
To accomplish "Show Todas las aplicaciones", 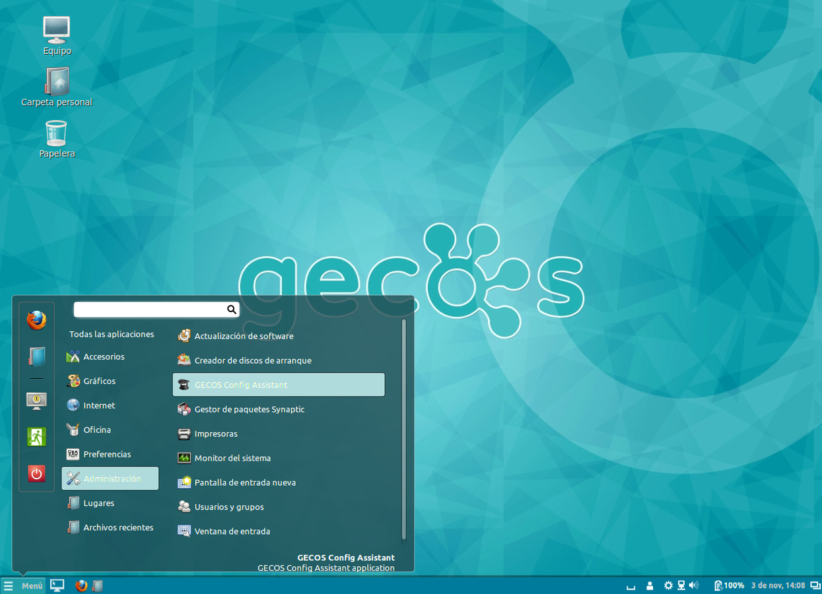I will 111,334.
